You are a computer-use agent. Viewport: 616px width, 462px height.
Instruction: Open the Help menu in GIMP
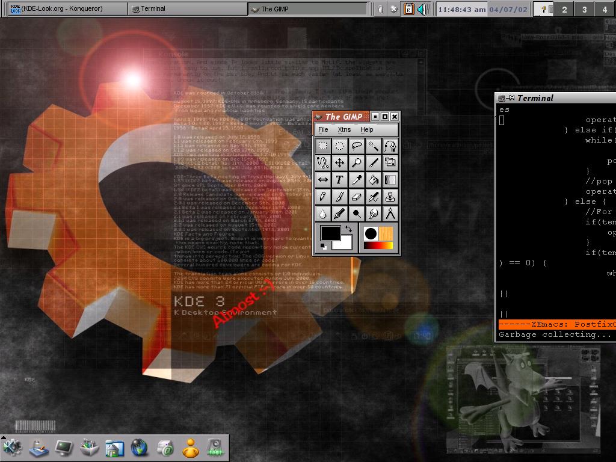point(366,130)
